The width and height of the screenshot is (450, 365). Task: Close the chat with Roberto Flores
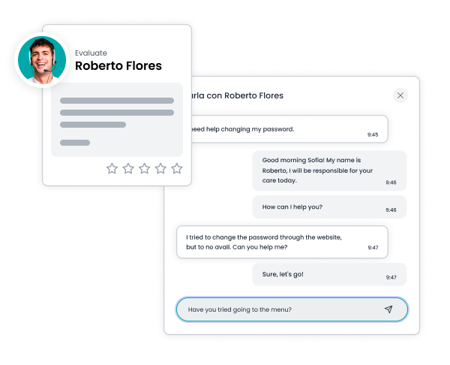pos(400,95)
